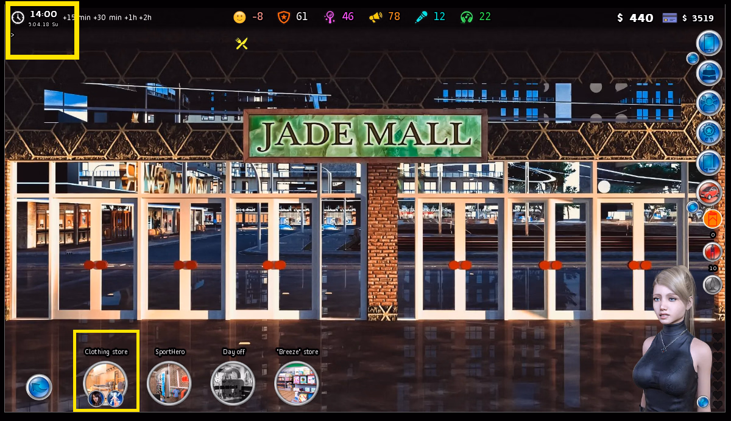Image resolution: width=731 pixels, height=421 pixels.
Task: Advance the clock by +1h
Action: (130, 18)
